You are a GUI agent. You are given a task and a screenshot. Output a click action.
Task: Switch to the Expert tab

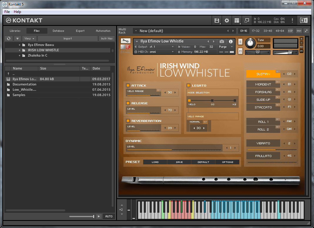click(x=80, y=31)
